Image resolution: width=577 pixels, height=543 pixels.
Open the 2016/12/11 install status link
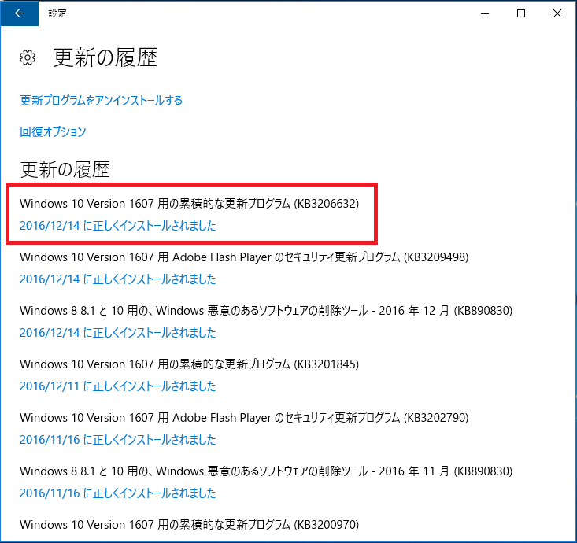(118, 386)
